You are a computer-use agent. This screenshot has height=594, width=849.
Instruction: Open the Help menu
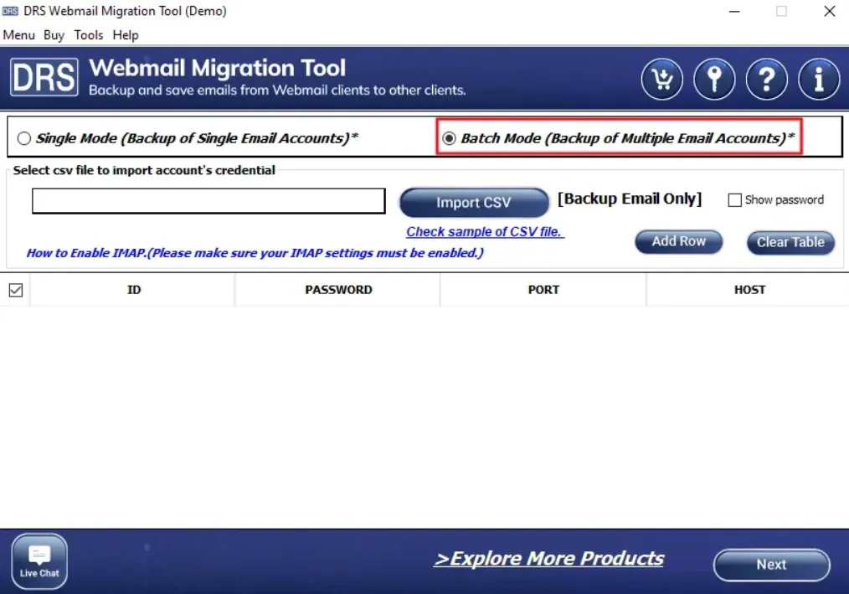click(x=126, y=35)
